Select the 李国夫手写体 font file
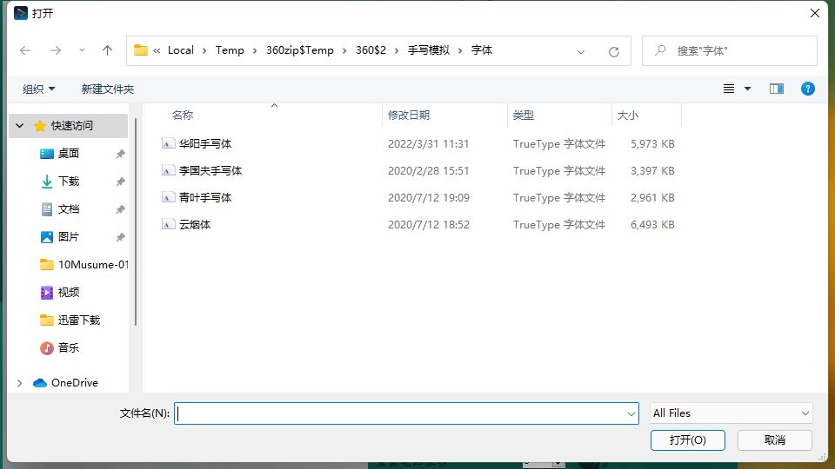Screen dimensions: 835x469 (210, 171)
